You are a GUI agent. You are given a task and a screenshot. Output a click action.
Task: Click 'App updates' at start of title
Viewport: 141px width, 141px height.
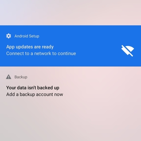click(x=19, y=47)
